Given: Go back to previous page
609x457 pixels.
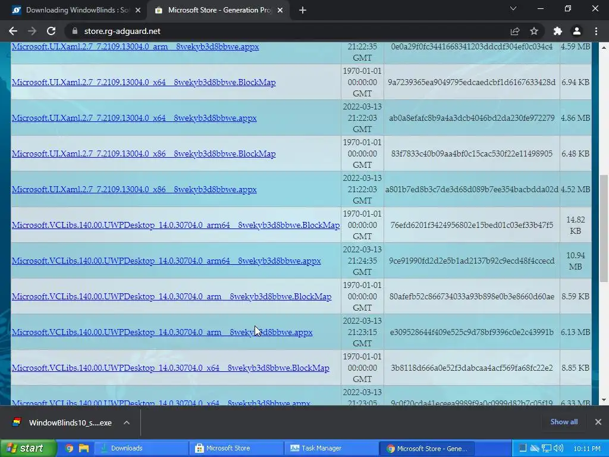Looking at the screenshot, I should point(13,31).
